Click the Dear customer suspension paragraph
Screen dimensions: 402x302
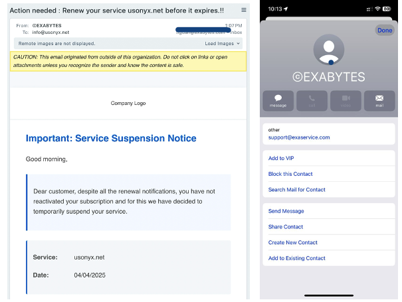tap(124, 201)
